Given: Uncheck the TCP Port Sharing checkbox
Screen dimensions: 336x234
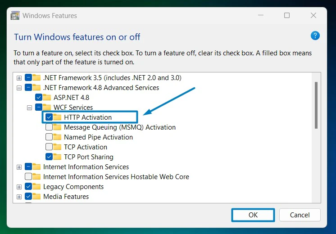Looking at the screenshot, I should pyautogui.click(x=49, y=157).
